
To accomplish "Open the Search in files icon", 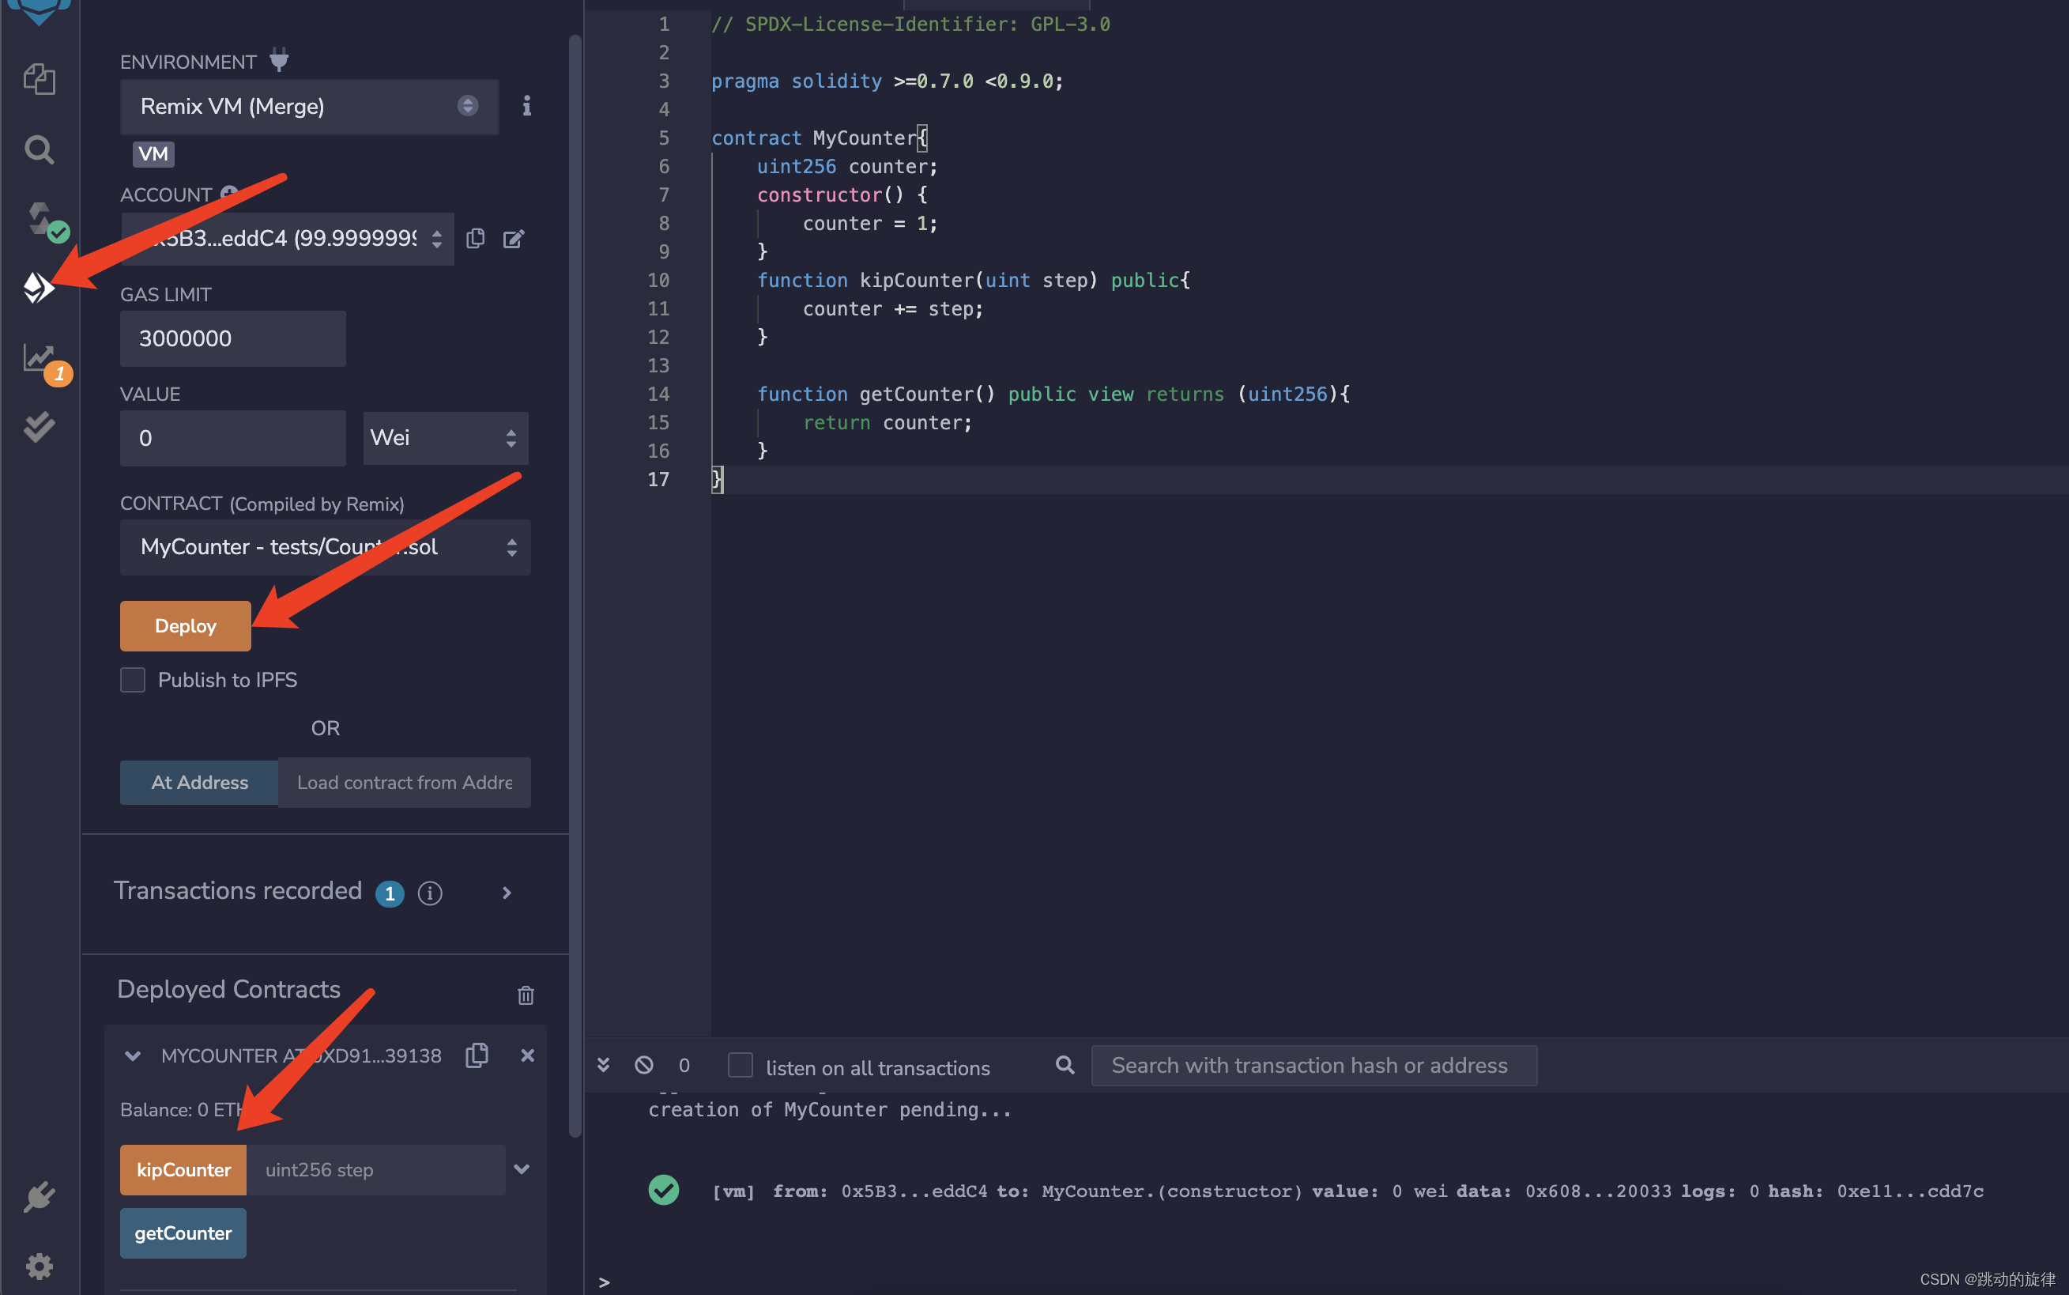I will pos(40,150).
